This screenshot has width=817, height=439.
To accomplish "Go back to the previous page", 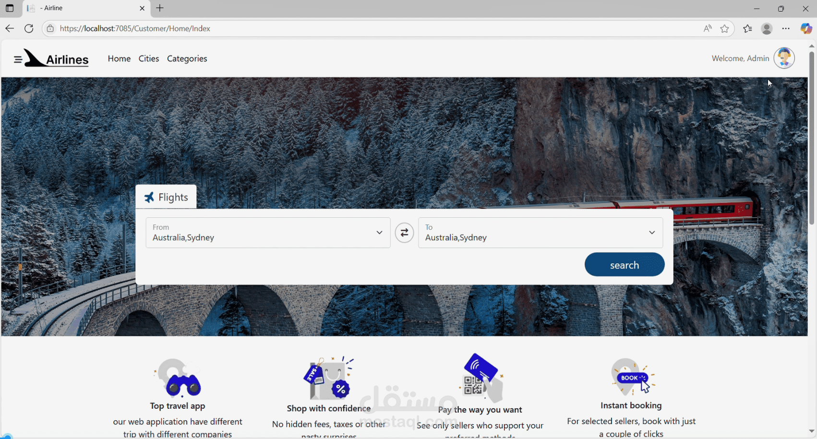I will click(x=10, y=29).
